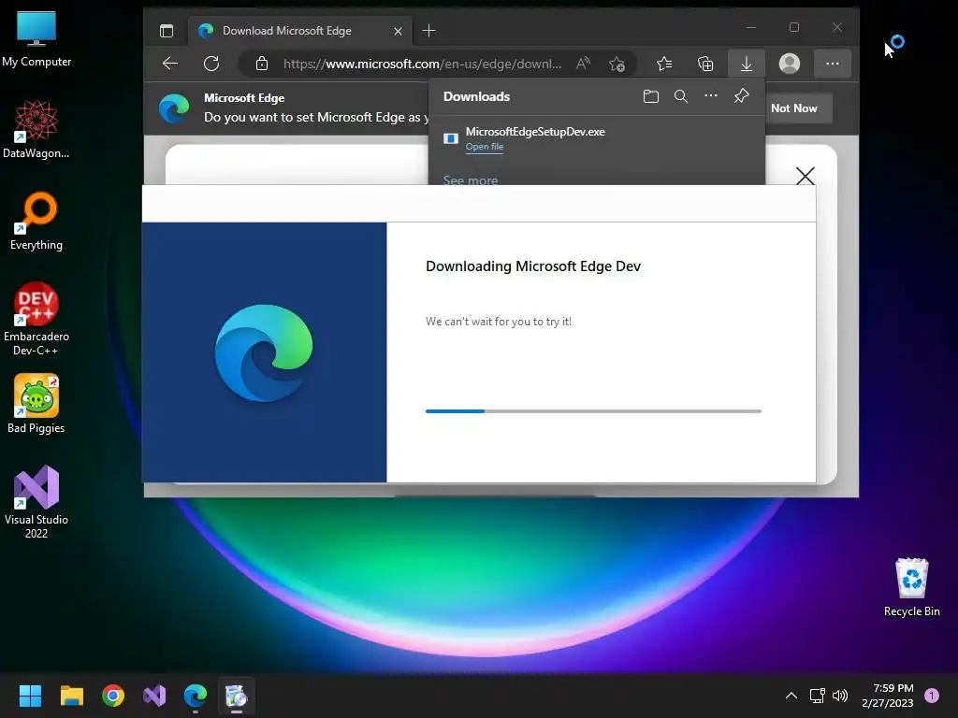Open Visual Studio 2022 desktop shortcut
This screenshot has width=958, height=718.
(x=36, y=502)
